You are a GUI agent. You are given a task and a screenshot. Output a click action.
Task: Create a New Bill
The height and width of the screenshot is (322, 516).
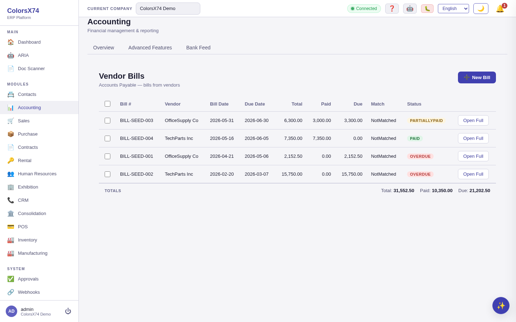[x=477, y=77]
